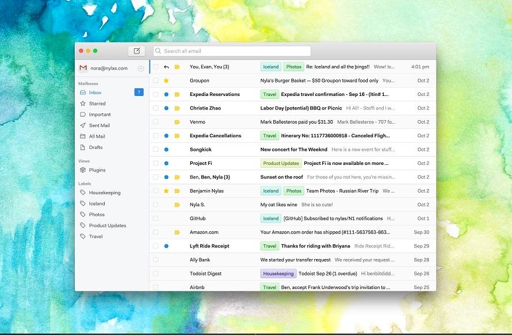Unstar the Benjamin Nylas email
Viewport: 512px width, 335px height.
click(166, 191)
